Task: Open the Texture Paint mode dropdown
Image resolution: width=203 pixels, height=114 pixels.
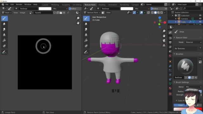Action: click(x=92, y=13)
